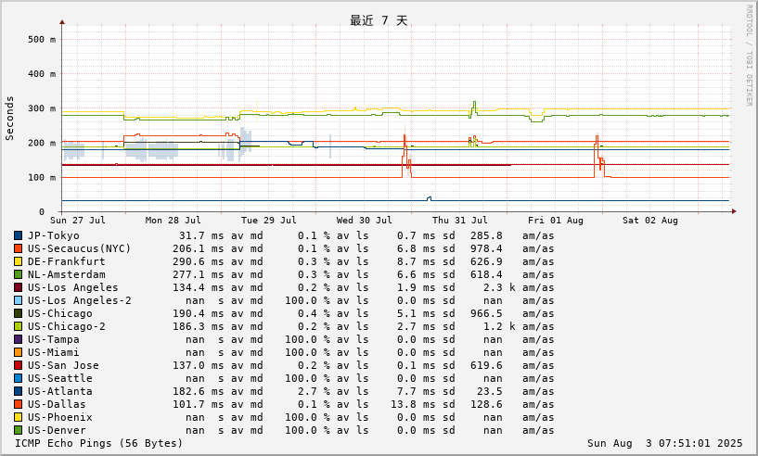Click the US-Secaucus(NYC) legend color swatch
Screen dimensions: 758x456
18,248
